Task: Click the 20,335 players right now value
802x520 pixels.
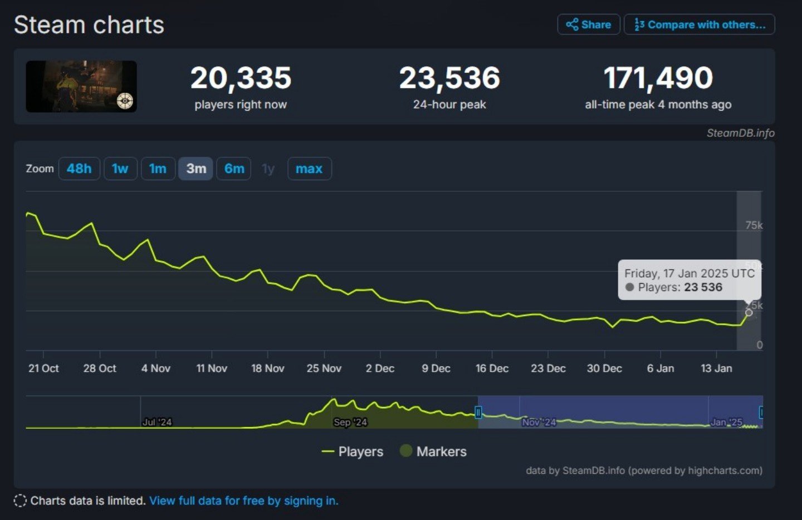Action: pos(241,78)
